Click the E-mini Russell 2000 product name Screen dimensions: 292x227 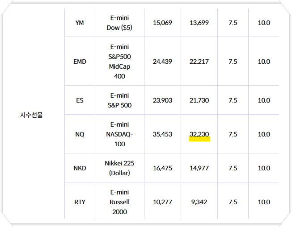point(119,202)
